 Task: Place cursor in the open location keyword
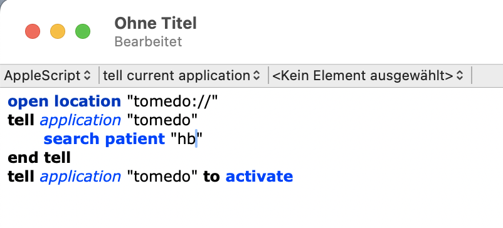[64, 101]
